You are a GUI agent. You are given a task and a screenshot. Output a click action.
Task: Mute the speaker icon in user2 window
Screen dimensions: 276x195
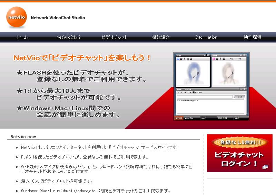[x=231, y=59]
